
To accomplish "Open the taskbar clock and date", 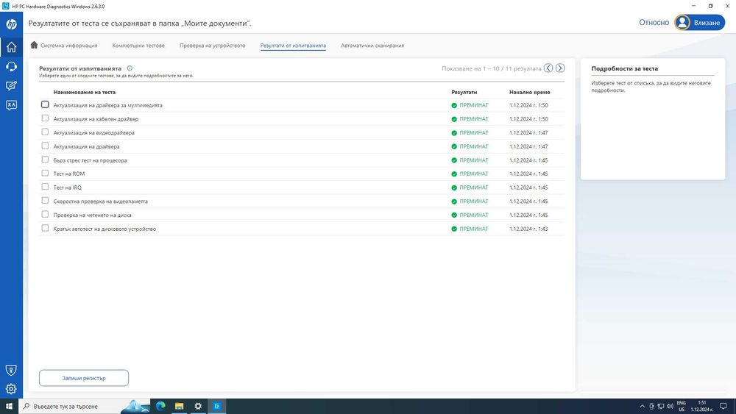I will tap(701, 406).
